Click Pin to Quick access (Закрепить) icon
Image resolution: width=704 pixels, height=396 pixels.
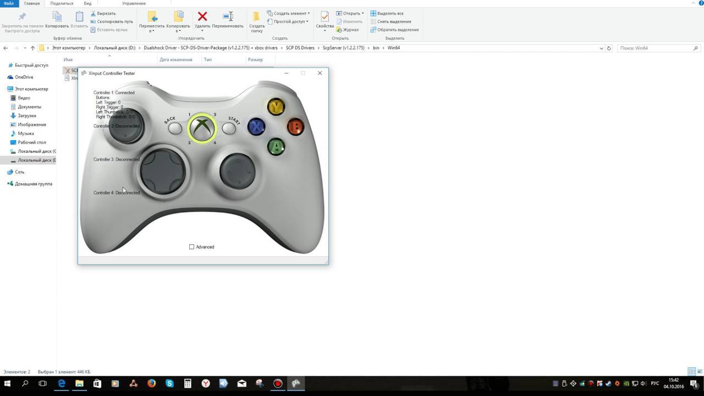[x=22, y=16]
